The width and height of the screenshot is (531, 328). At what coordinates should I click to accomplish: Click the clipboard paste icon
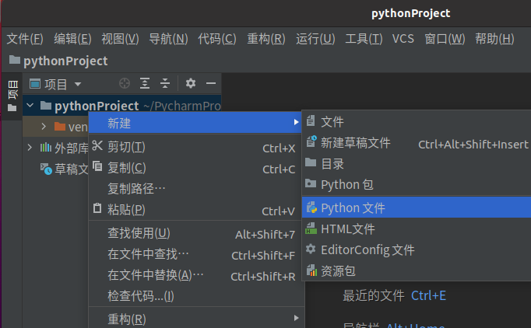coord(97,208)
